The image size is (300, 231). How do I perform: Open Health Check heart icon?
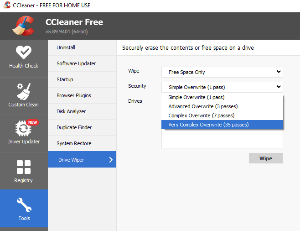[x=24, y=52]
